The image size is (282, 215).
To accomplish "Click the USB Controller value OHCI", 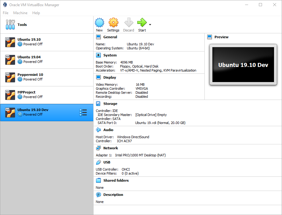I will [126, 169].
